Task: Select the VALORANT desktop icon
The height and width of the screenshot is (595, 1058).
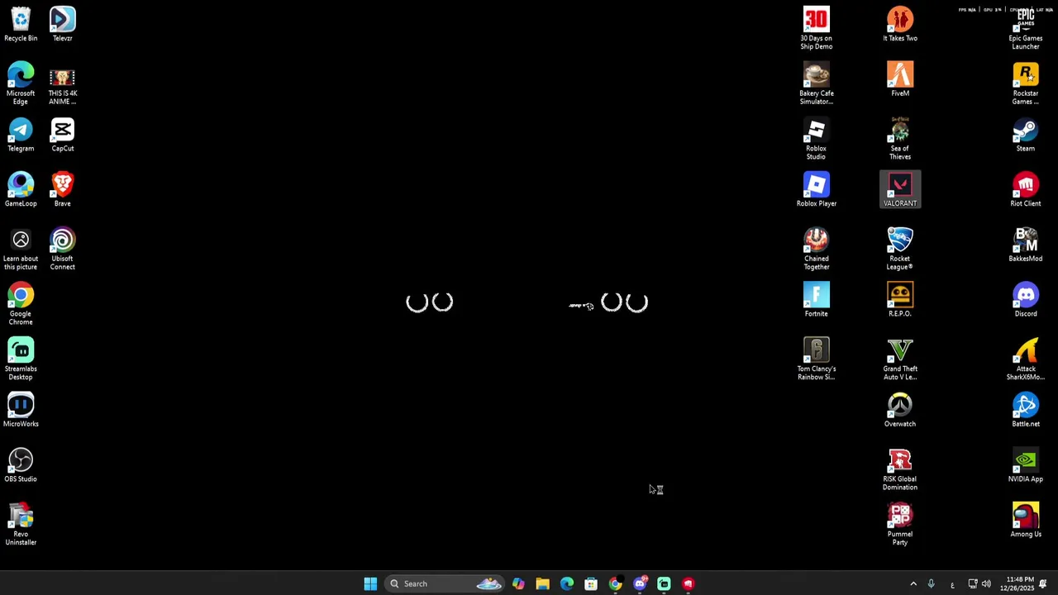Action: point(900,189)
